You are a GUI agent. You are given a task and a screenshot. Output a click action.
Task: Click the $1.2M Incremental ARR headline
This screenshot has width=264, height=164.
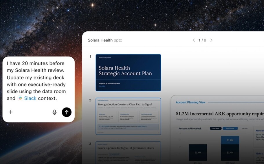[220, 114]
